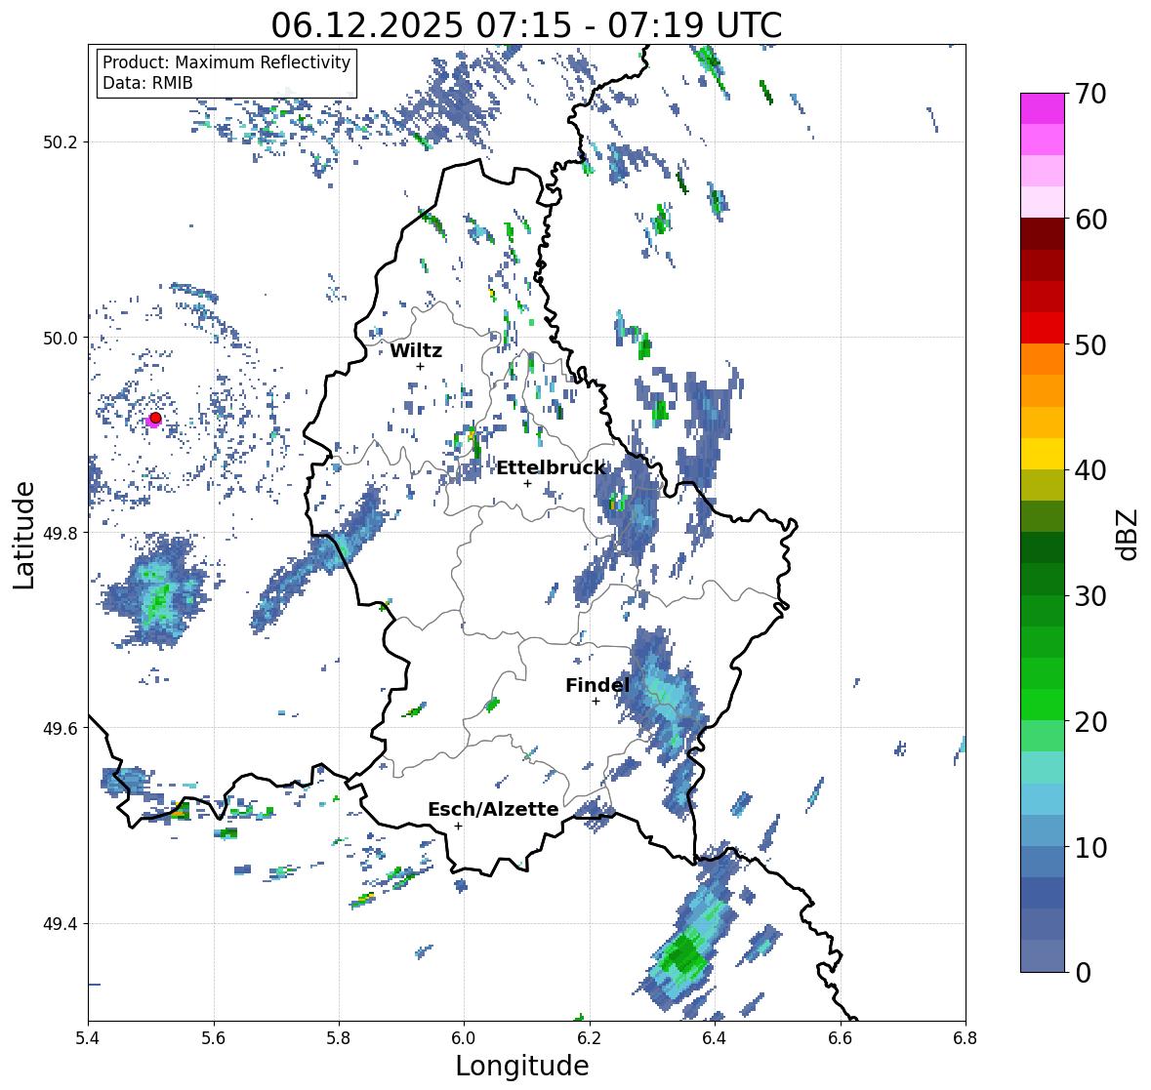Click the 49.4 latitude tick label
The width and height of the screenshot is (1151, 1090).
coord(61,924)
